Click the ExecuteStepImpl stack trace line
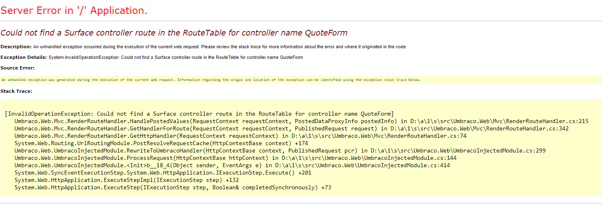 pos(126,180)
